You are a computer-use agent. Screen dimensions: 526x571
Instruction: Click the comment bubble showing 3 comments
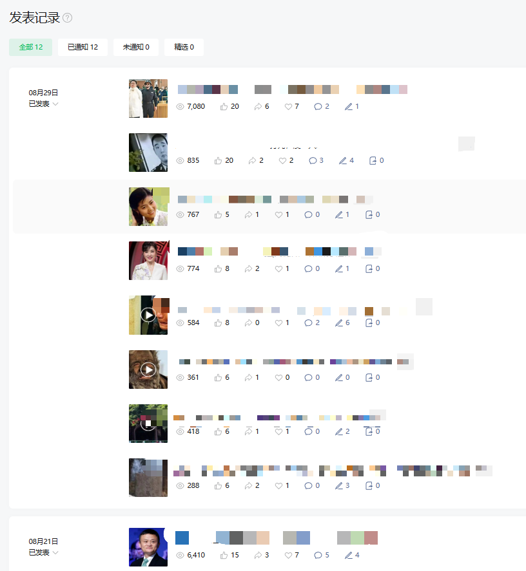tap(313, 160)
